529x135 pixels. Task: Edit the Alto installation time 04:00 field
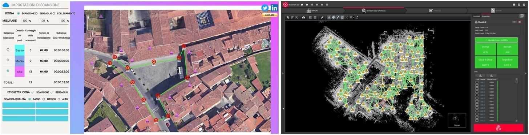click(x=44, y=71)
